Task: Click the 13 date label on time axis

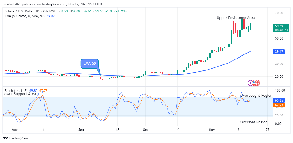Action: (x=238, y=129)
